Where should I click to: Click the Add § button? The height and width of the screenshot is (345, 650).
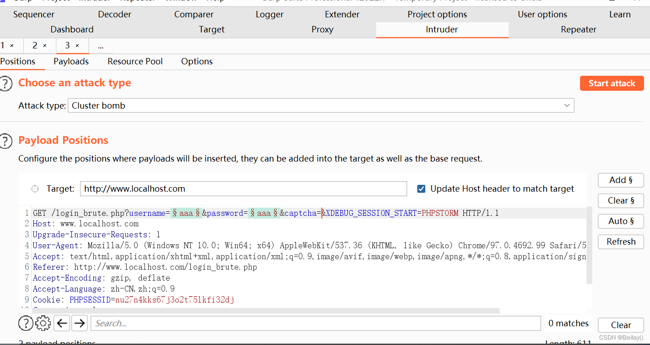point(621,180)
